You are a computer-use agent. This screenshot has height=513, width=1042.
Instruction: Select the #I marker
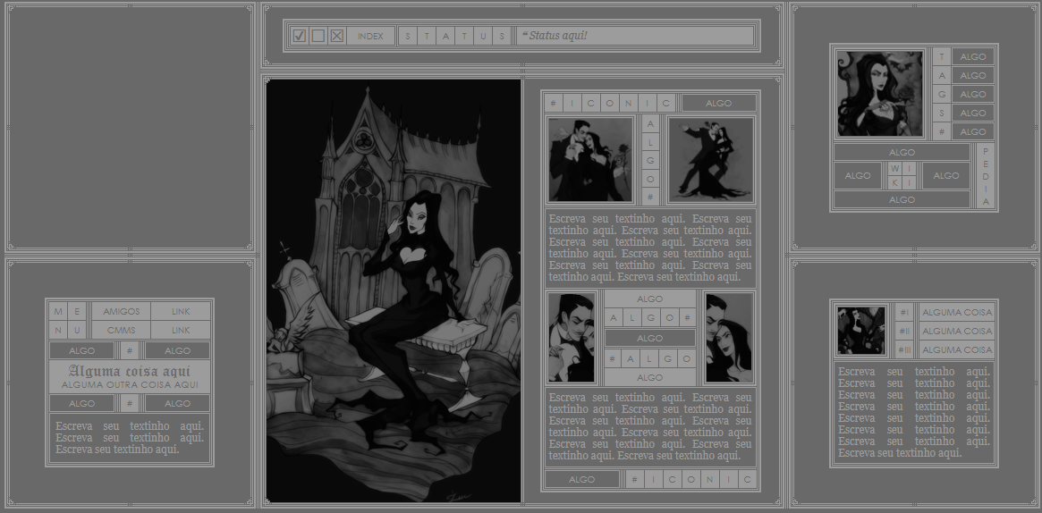(903, 312)
